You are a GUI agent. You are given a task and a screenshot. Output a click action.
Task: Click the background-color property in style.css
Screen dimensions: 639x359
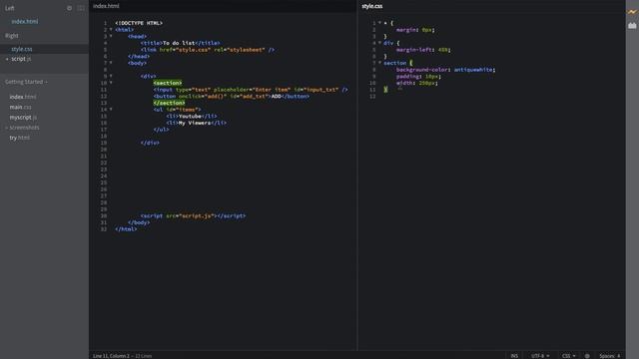coord(422,70)
